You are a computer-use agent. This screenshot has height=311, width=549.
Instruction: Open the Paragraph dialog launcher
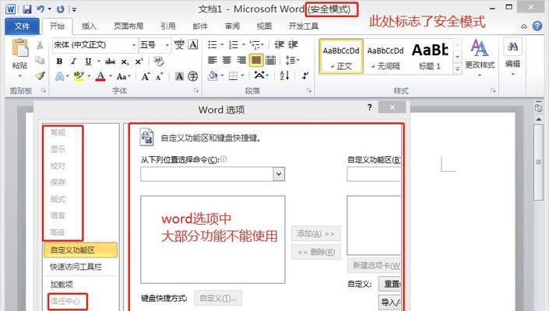[309, 90]
